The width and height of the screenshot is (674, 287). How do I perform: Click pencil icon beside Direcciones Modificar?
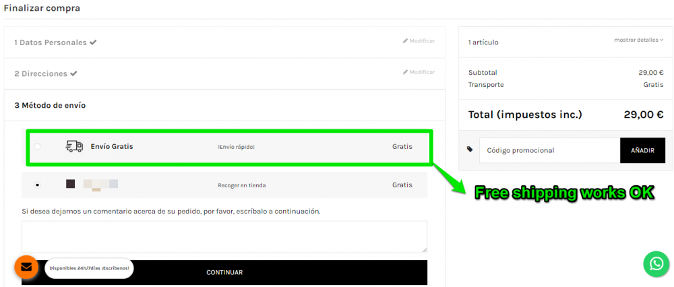click(x=405, y=72)
